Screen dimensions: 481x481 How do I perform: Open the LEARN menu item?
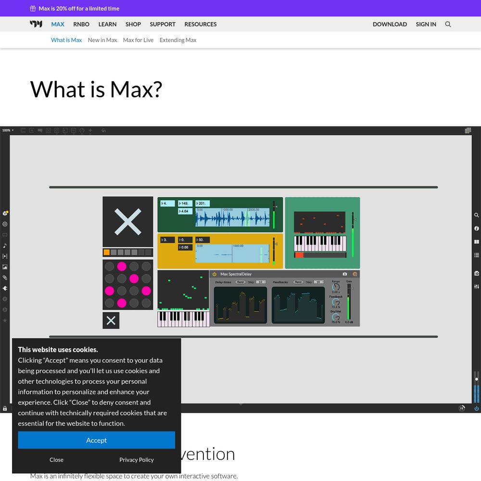tap(107, 24)
